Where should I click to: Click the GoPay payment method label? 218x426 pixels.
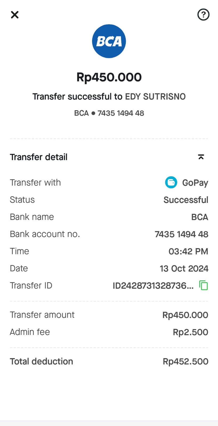point(195,183)
